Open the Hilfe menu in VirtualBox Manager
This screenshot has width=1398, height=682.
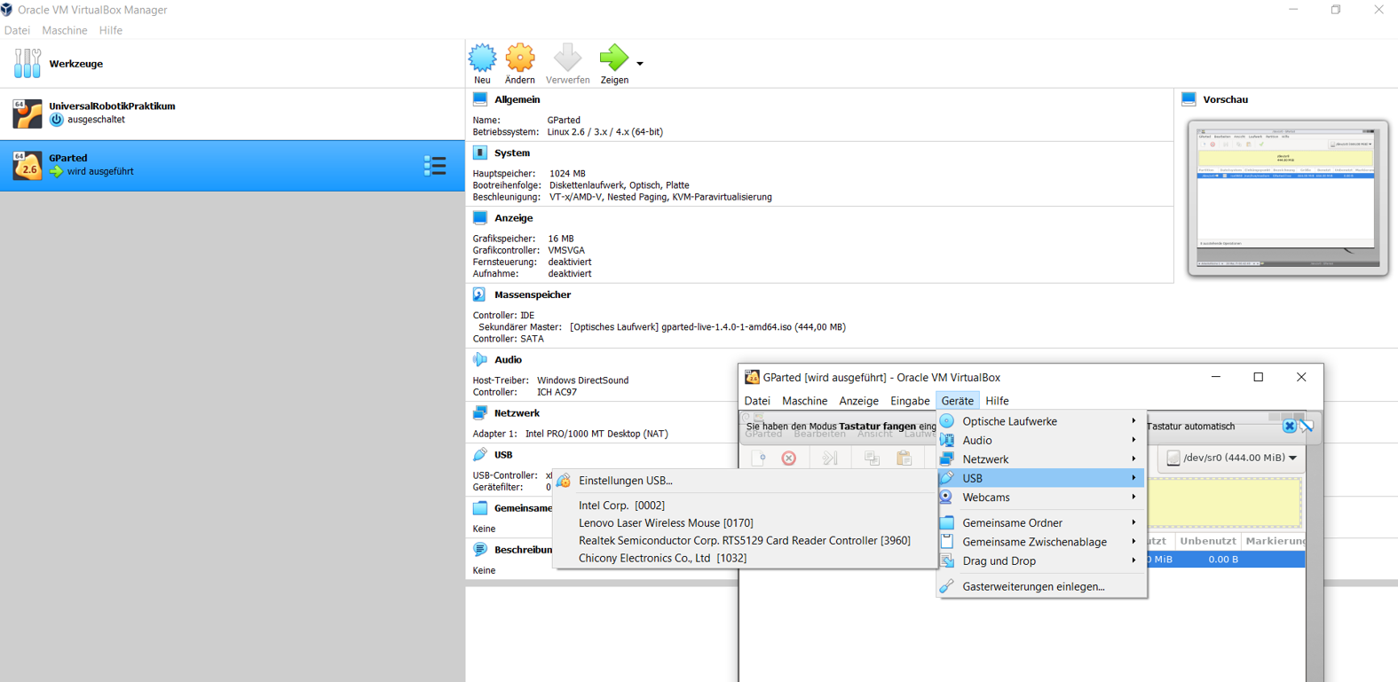pos(111,30)
